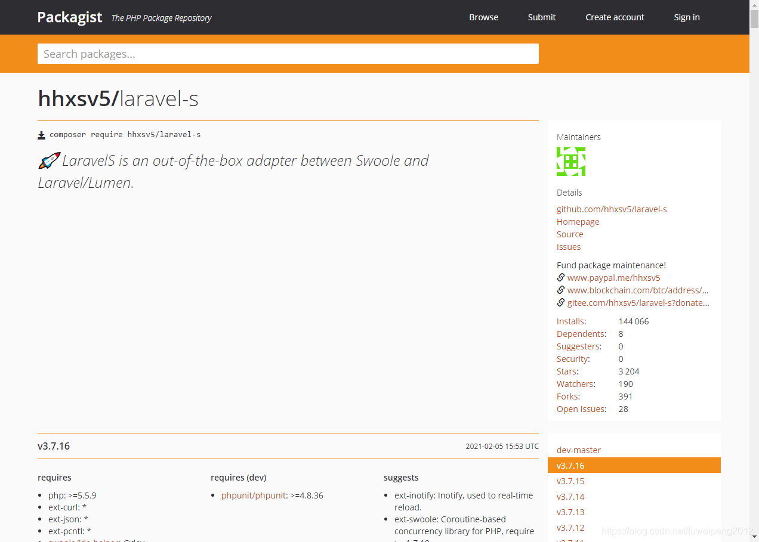Click the ext-inotify suggestion entry
This screenshot has width=759, height=542.
tap(464, 501)
